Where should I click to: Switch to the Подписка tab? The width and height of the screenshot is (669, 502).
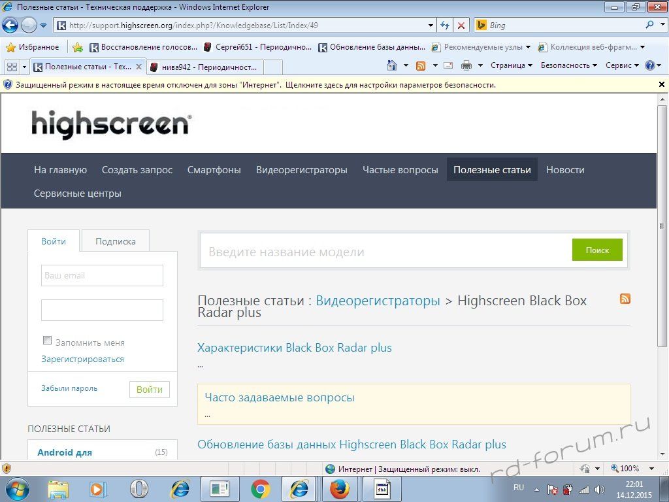click(x=116, y=241)
